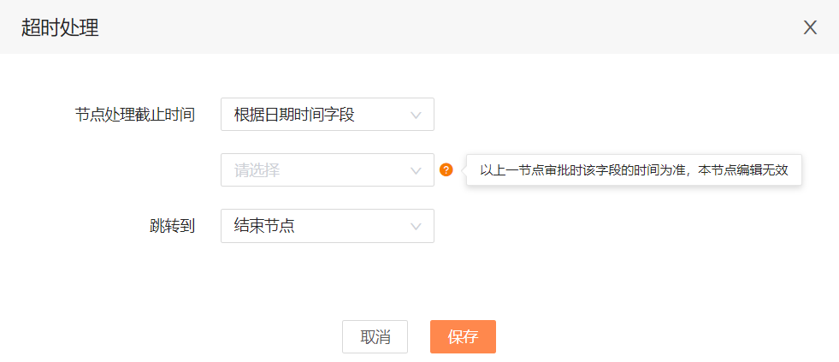Click the tooltip pointer next to the help icon
This screenshot has width=839, height=362.
[464, 170]
